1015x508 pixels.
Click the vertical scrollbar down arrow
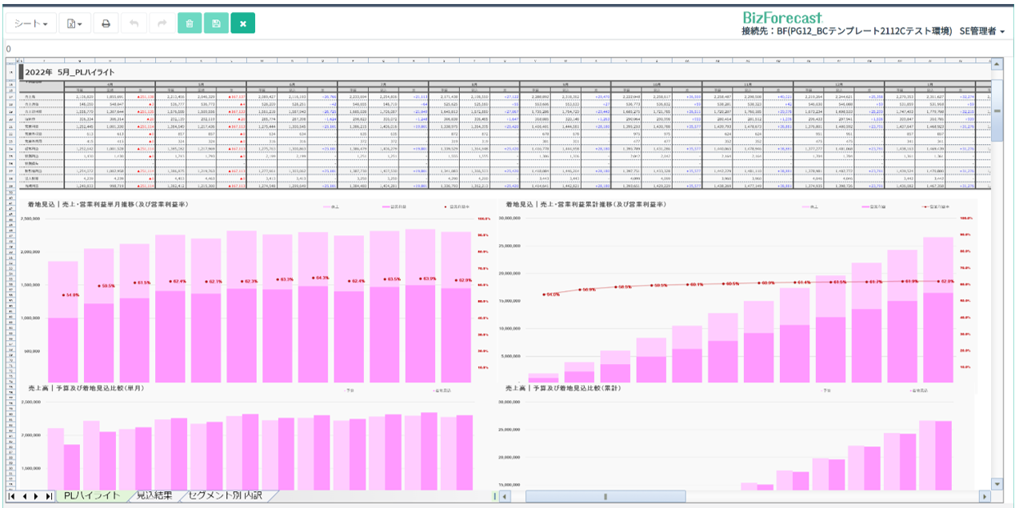click(x=997, y=484)
